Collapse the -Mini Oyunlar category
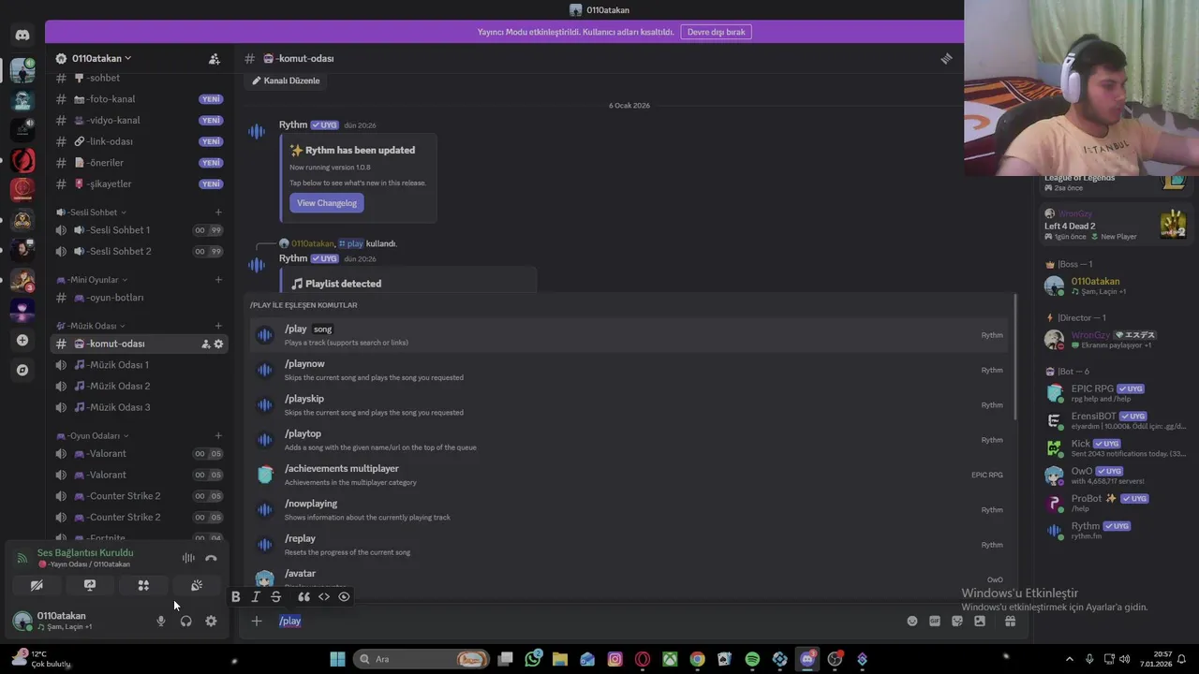The image size is (1199, 674). click(92, 280)
